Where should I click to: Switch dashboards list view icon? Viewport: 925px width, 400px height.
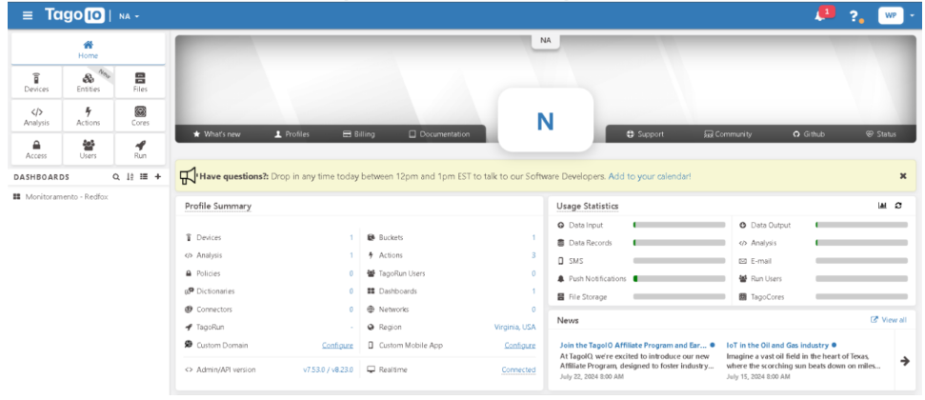(144, 176)
